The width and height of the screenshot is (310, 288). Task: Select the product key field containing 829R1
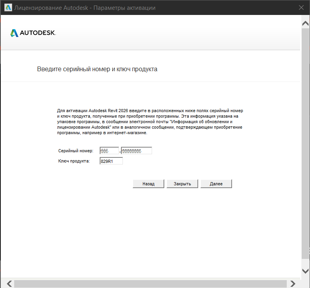click(111, 161)
